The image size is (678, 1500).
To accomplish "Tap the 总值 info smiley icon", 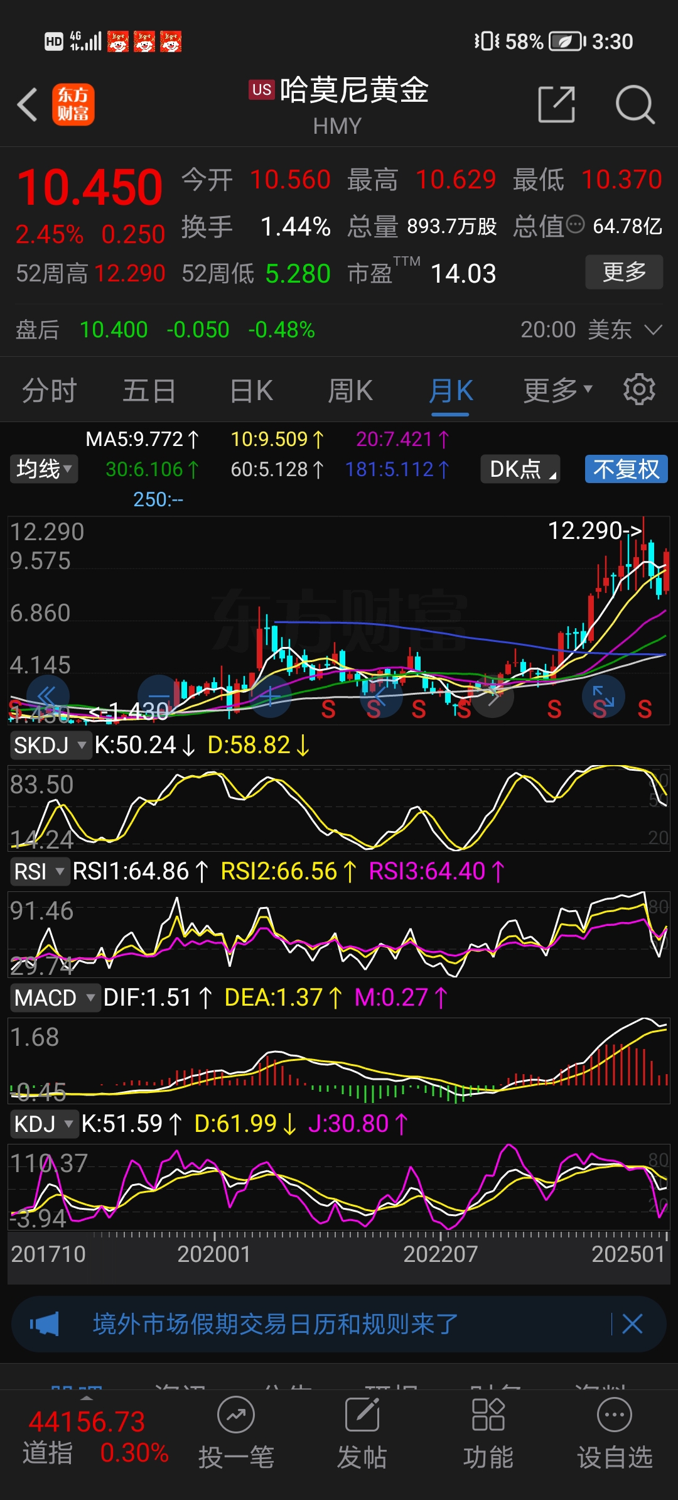I will [x=575, y=225].
